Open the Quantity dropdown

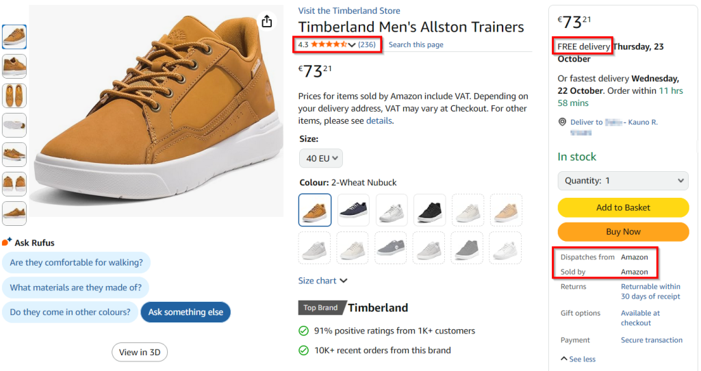[623, 181]
